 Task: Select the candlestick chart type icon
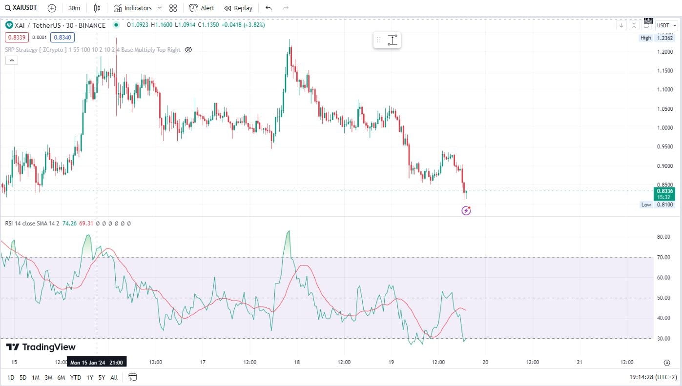coord(97,8)
